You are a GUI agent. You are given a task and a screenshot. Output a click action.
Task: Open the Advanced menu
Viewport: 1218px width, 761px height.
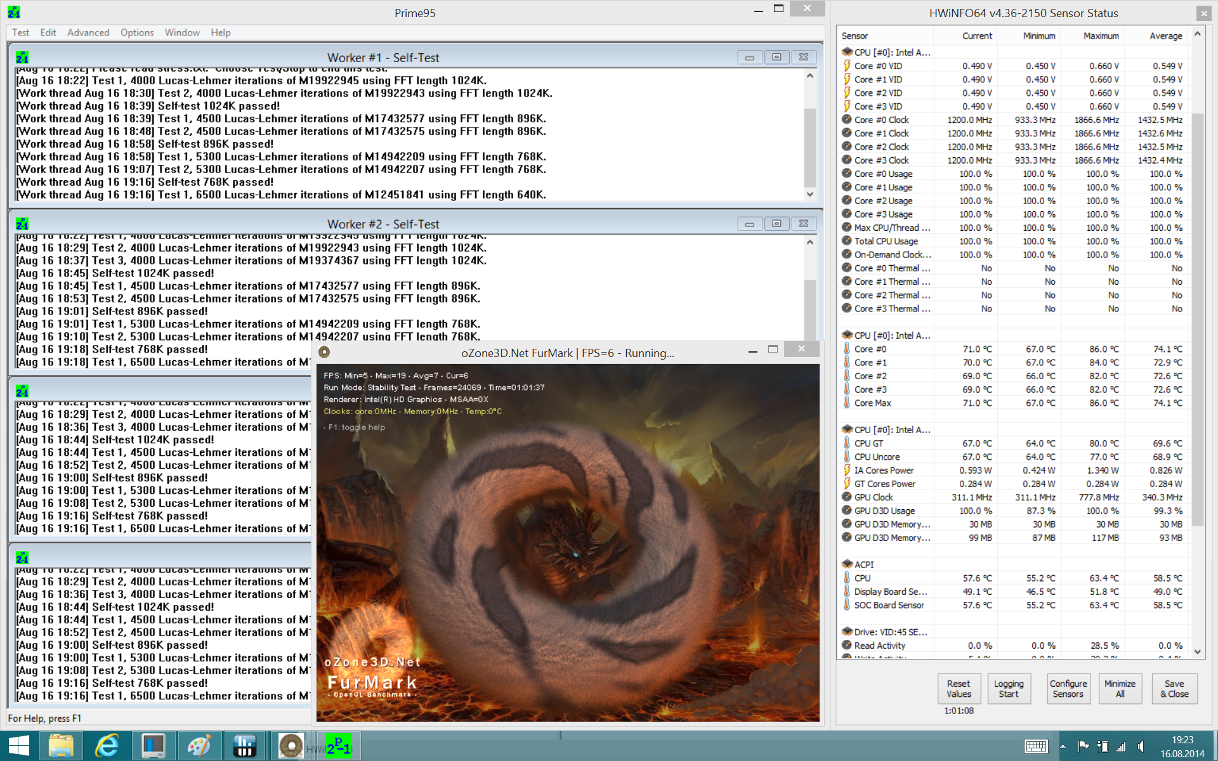coord(88,32)
